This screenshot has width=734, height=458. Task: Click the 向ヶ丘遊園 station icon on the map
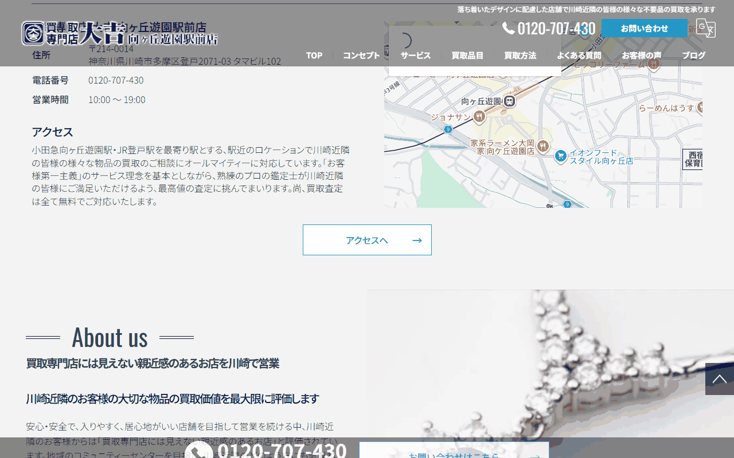(509, 101)
